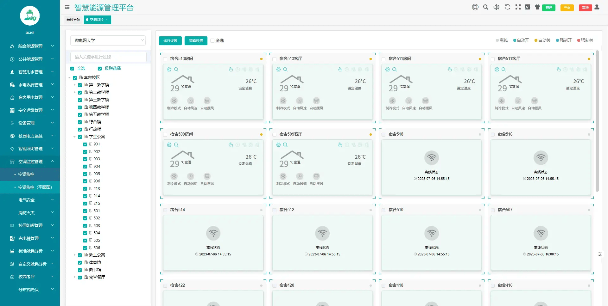Focus the keyword filter input field
Image resolution: width=608 pixels, height=306 pixels.
pos(108,57)
